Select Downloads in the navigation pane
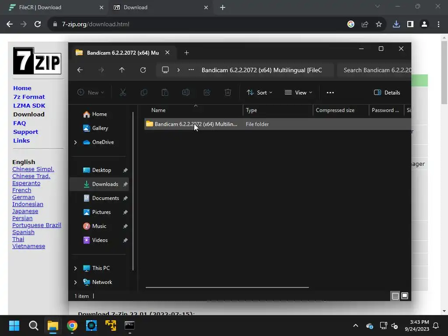The image size is (448, 336). (x=99, y=184)
